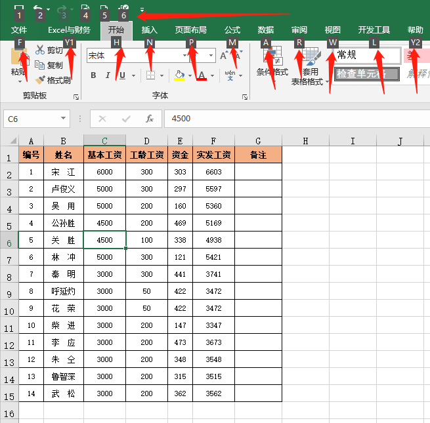Open the 公式 (Formulas) ribbon tab
This screenshot has width=430, height=423.
232,30
